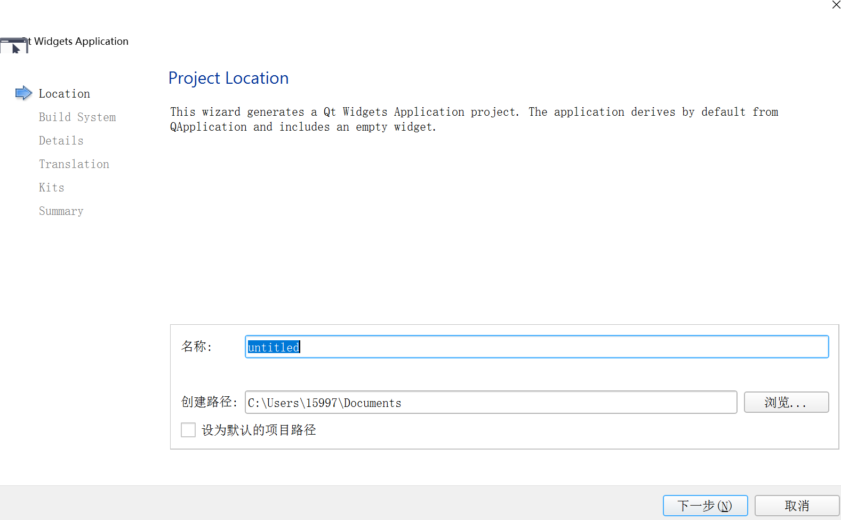
Task: Click the 名称 project name input field
Action: coord(536,347)
